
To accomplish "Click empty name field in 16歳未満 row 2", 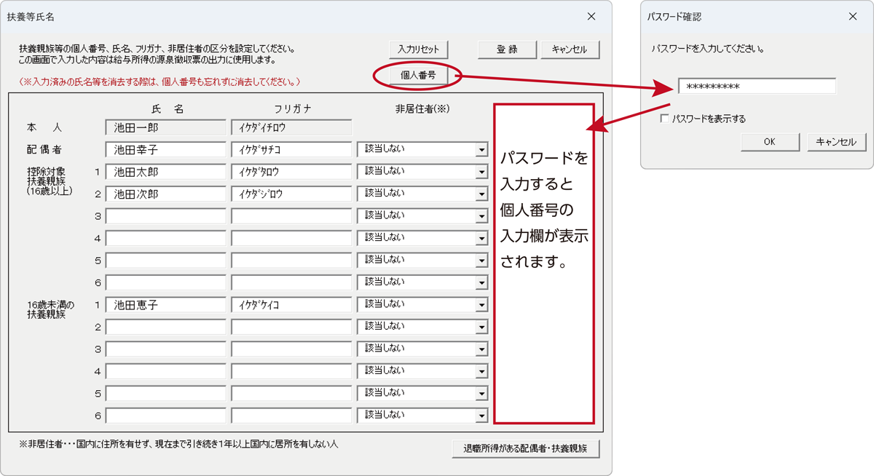I will click(x=166, y=328).
